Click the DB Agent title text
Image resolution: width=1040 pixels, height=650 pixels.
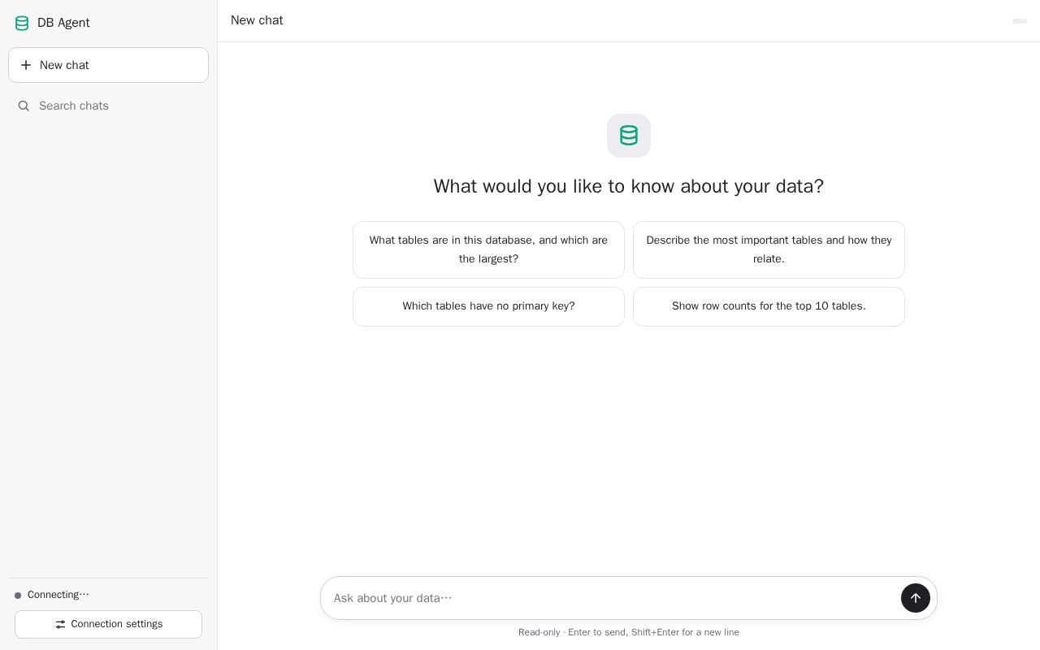pyautogui.click(x=63, y=23)
